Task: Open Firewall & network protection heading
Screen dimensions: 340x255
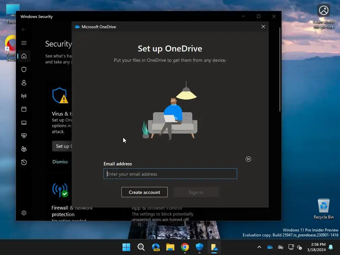Action: tap(72, 211)
